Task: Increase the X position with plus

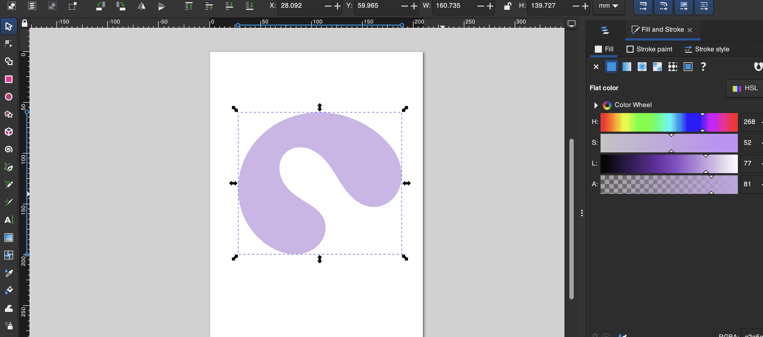Action: (337, 6)
